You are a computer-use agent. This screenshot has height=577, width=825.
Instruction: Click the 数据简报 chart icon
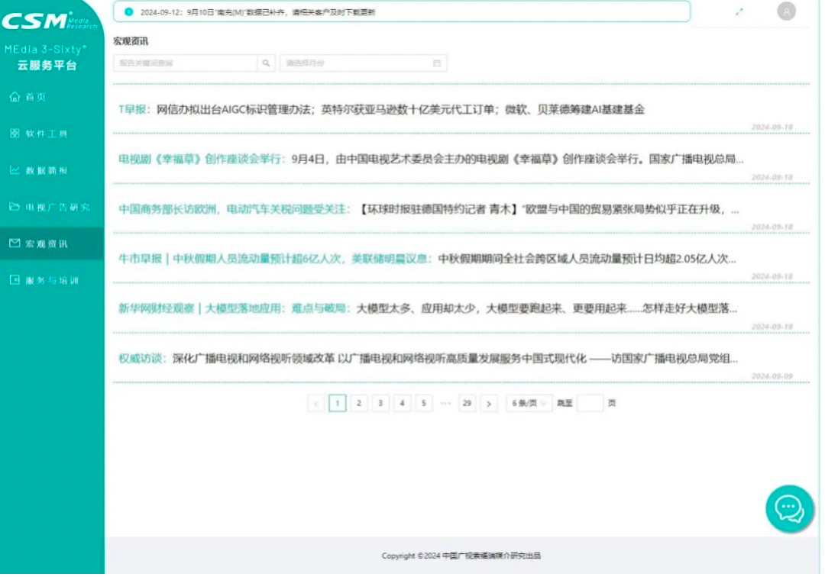(x=15, y=170)
